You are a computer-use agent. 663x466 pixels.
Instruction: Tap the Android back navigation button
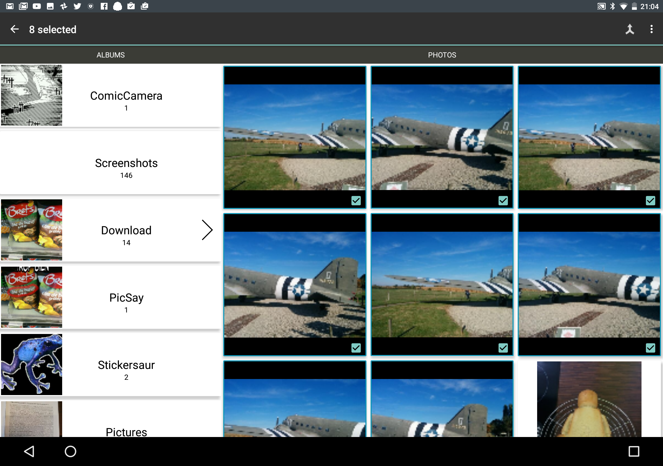pyautogui.click(x=29, y=451)
